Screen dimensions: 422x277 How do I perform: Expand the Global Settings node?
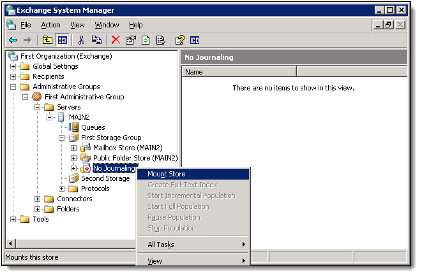click(x=13, y=66)
